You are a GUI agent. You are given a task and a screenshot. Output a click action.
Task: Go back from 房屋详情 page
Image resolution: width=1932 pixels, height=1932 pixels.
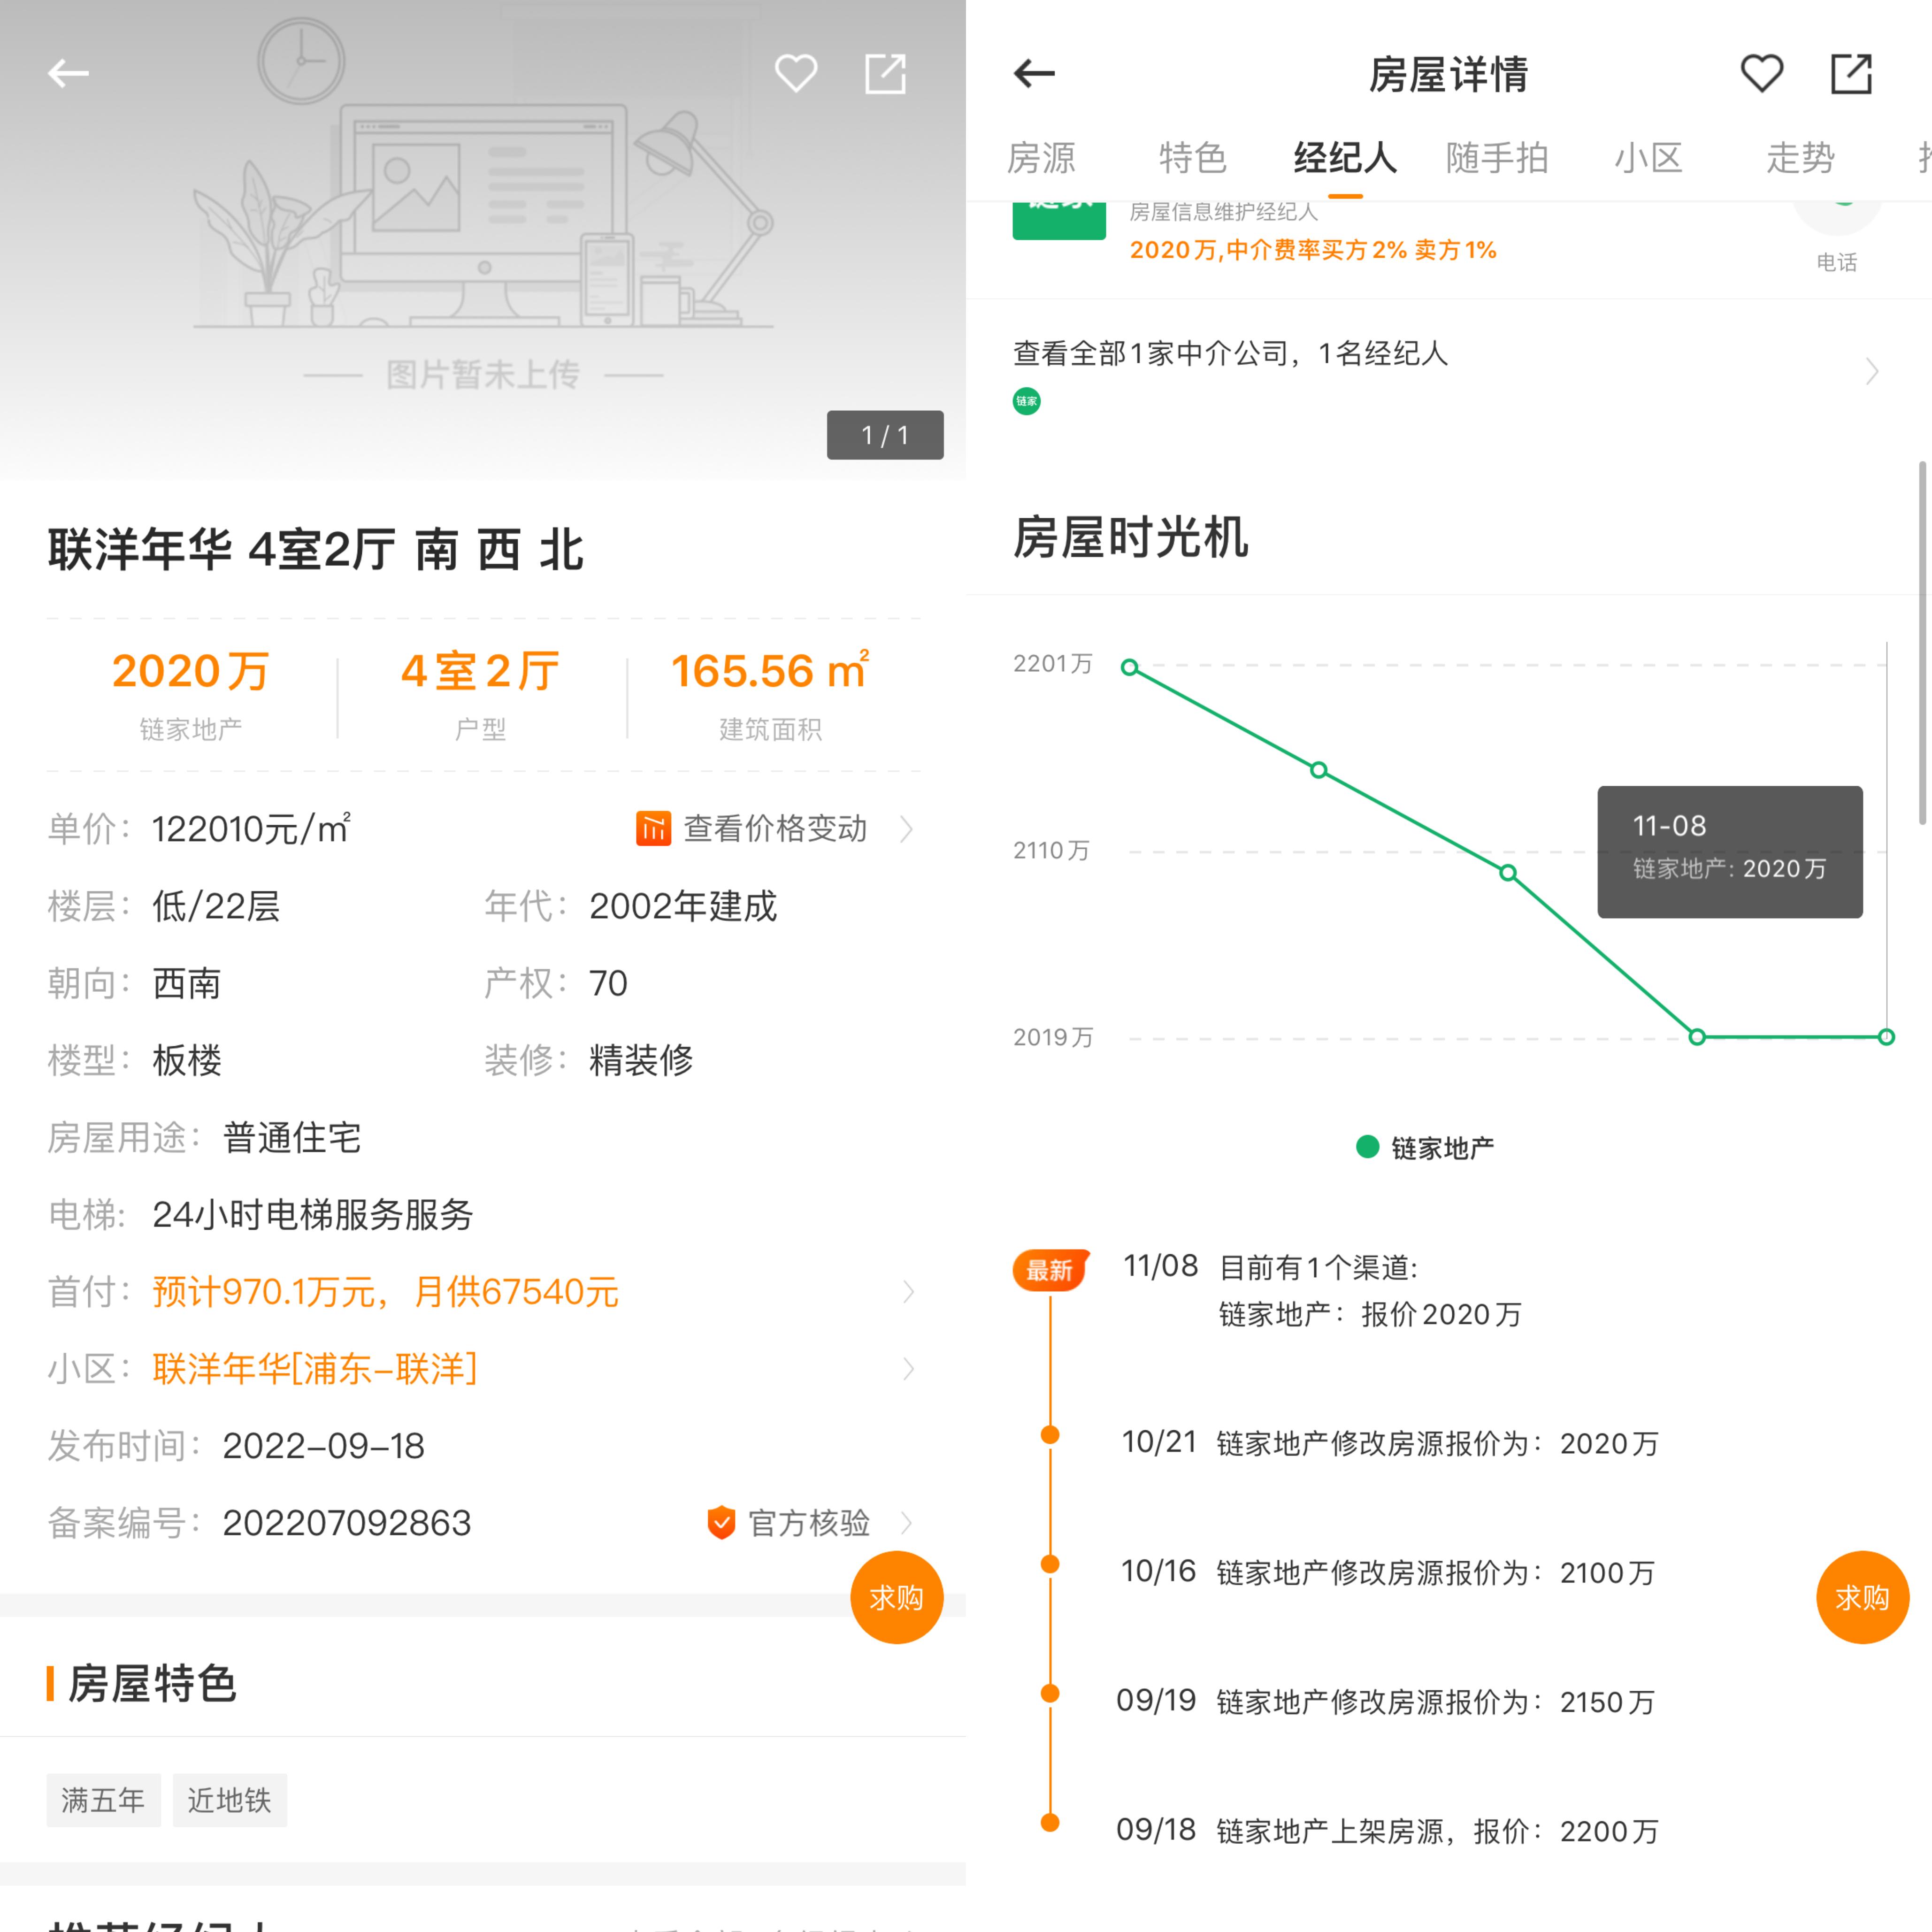pyautogui.click(x=1034, y=73)
